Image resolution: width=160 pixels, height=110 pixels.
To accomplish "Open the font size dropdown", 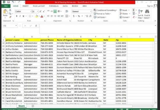I will (38, 11).
